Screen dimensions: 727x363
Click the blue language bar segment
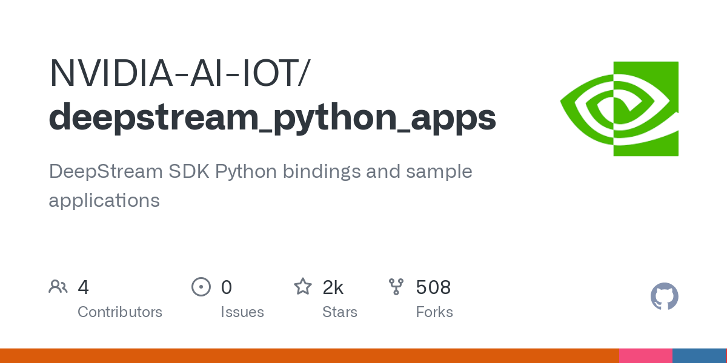(x=698, y=356)
